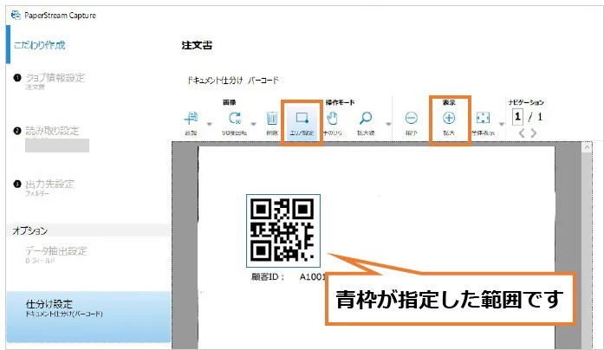Click the 削除 trash icon

272,118
